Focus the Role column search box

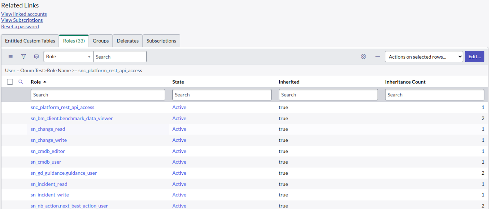click(98, 95)
